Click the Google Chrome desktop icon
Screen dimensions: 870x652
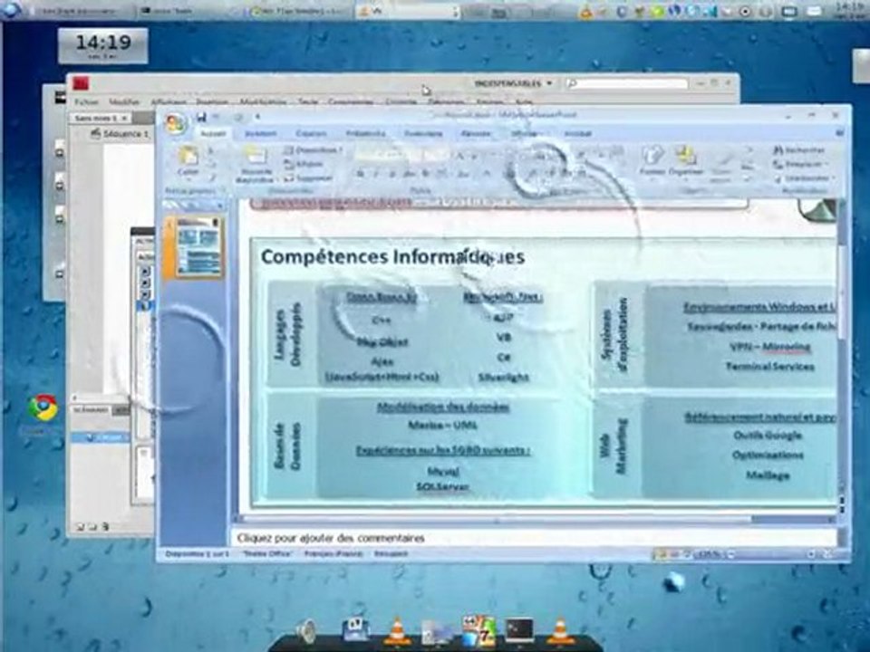point(43,408)
